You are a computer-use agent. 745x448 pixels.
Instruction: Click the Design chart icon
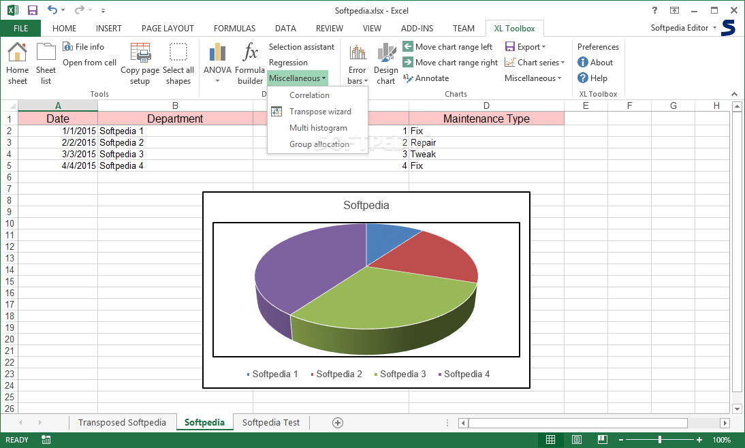click(x=386, y=52)
